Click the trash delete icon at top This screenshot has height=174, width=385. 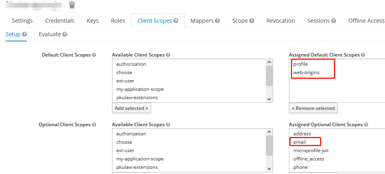pos(72,5)
